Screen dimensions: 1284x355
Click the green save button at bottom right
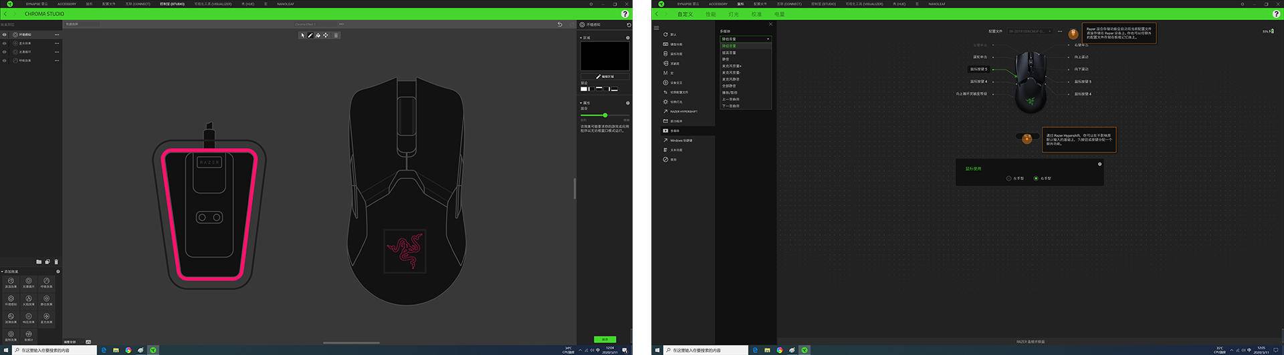(605, 340)
